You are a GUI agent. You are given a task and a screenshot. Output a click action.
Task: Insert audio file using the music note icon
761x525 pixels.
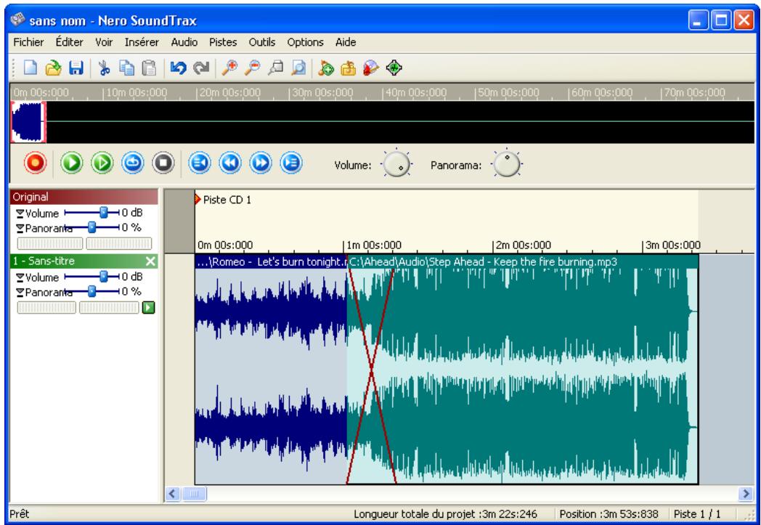(325, 68)
